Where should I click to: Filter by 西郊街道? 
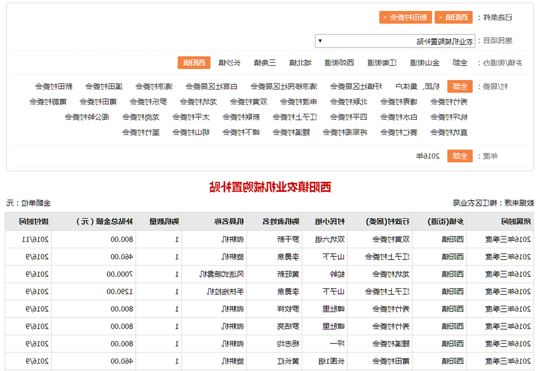pyautogui.click(x=339, y=63)
